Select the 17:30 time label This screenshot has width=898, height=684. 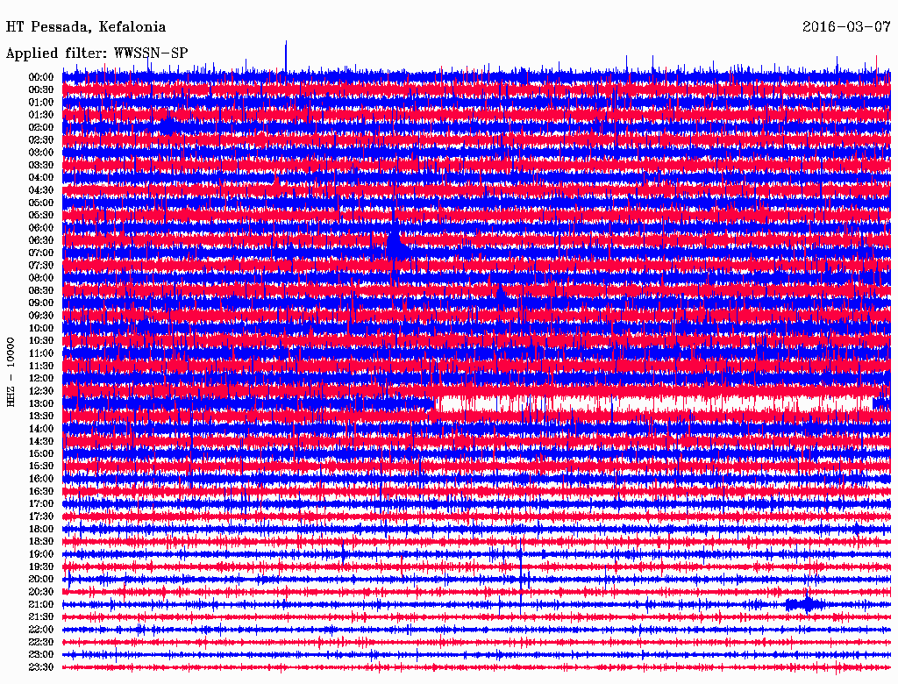click(x=41, y=517)
